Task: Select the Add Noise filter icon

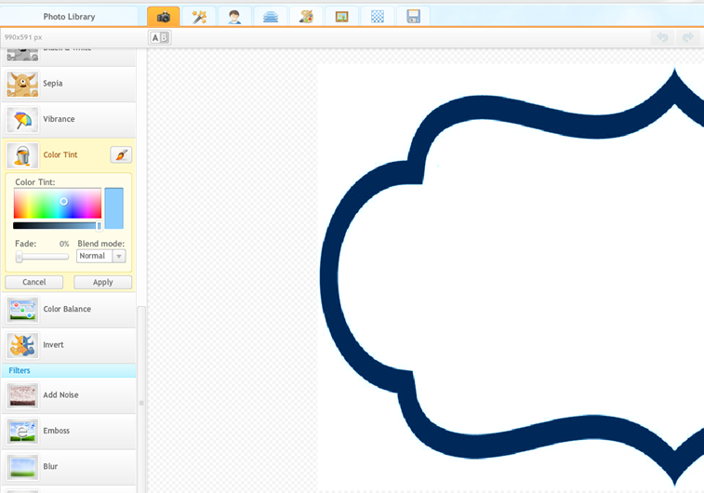Action: (x=22, y=395)
